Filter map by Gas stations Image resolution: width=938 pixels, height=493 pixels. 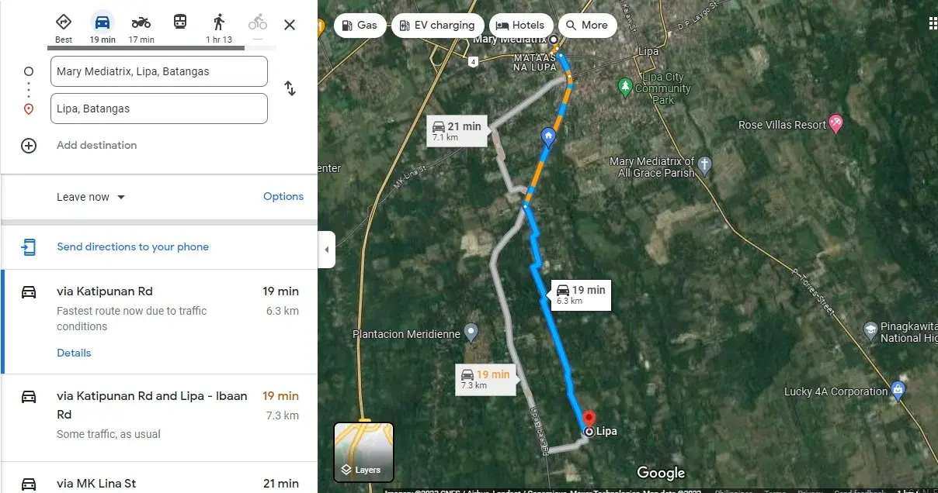(x=359, y=26)
